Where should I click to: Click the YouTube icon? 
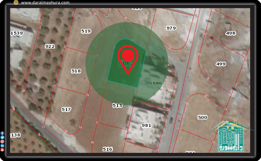(x=2, y=150)
